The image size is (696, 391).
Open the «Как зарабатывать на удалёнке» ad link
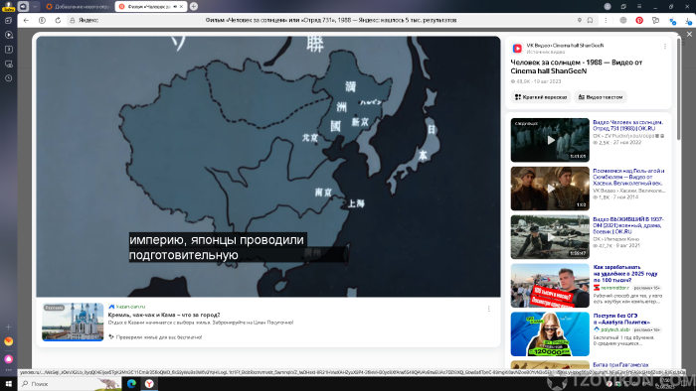(x=625, y=274)
